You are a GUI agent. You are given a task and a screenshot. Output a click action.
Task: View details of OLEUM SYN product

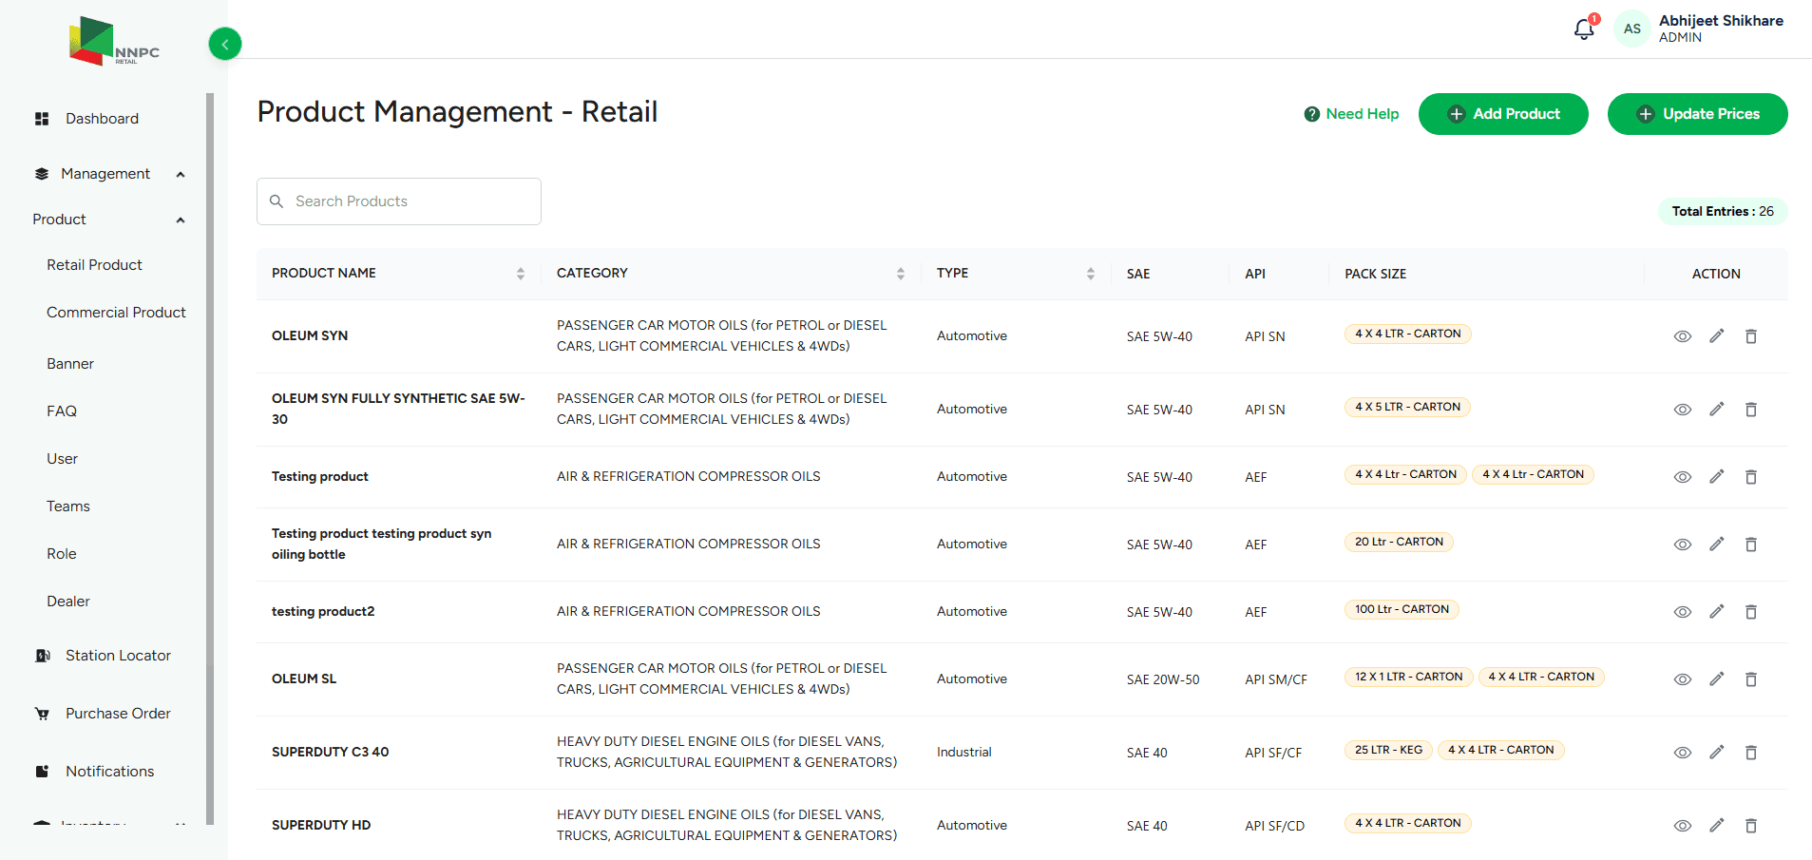click(x=1682, y=335)
